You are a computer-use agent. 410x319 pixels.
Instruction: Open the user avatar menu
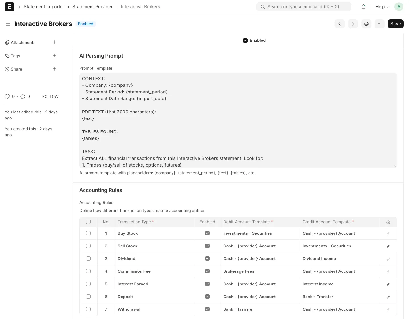399,7
